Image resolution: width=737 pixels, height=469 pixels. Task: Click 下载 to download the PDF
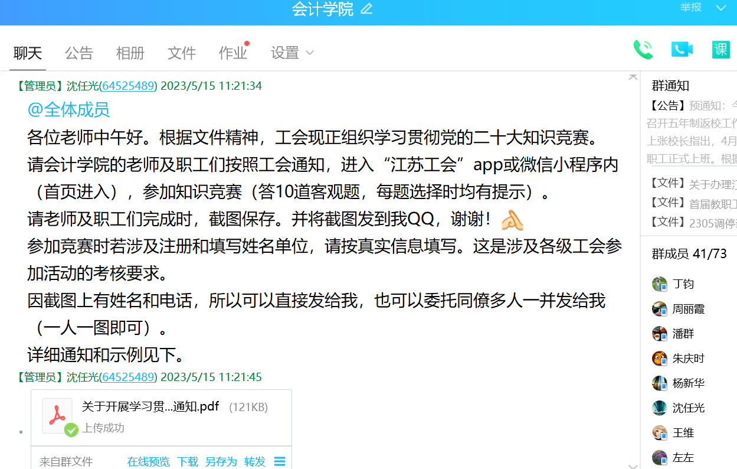[188, 461]
